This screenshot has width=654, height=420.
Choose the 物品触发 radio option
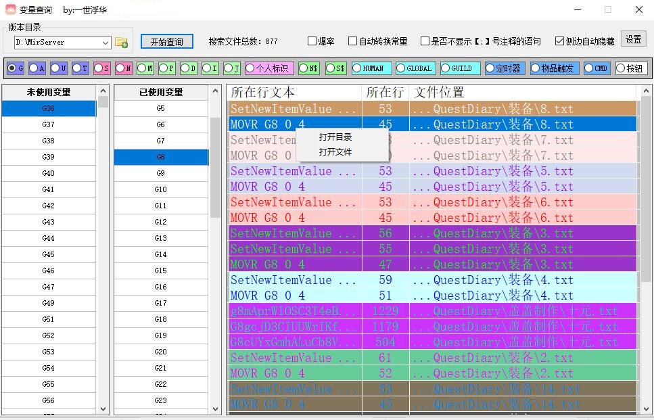tap(555, 68)
